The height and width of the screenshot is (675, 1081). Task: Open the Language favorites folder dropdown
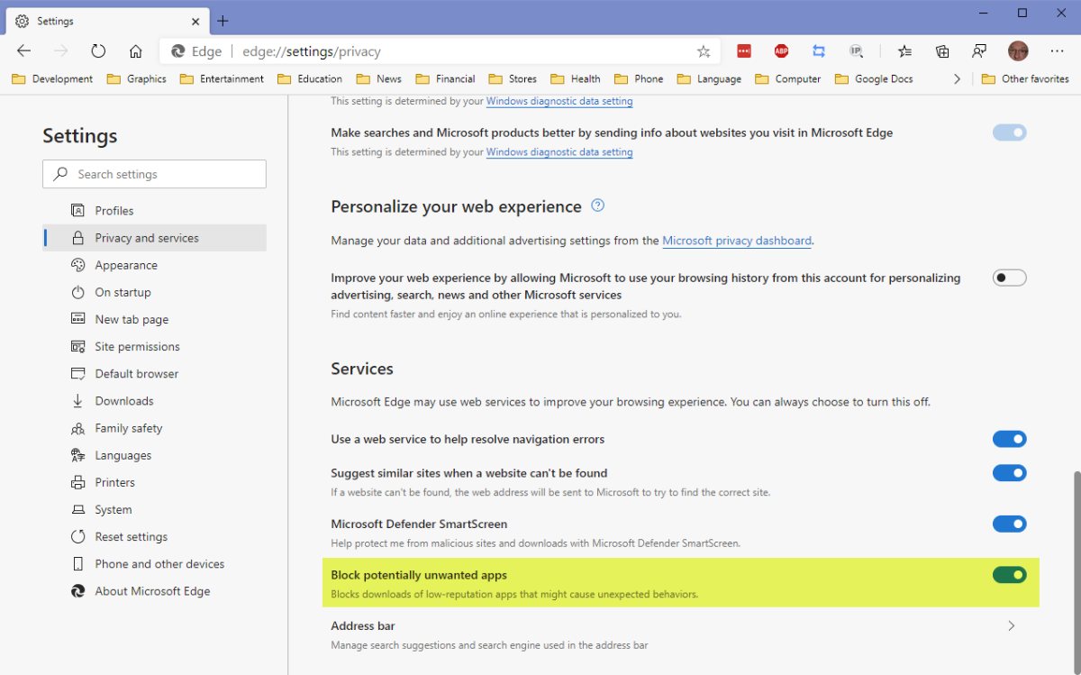pyautogui.click(x=709, y=78)
